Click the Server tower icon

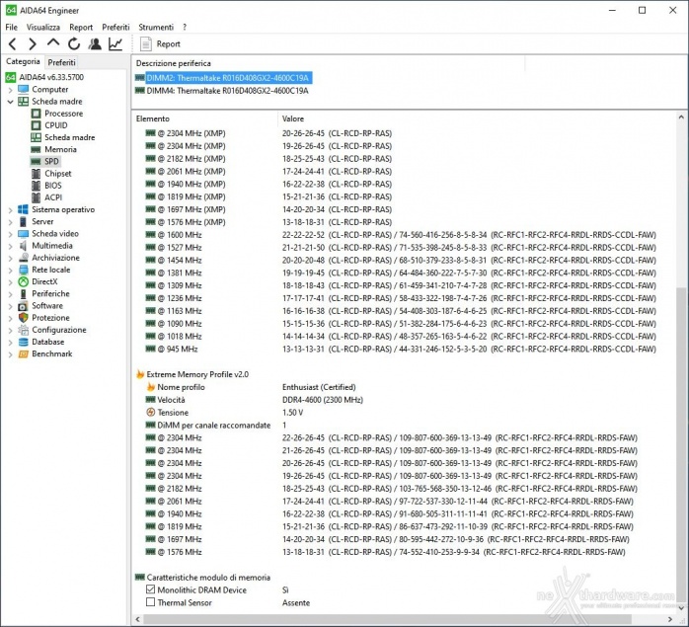coord(23,221)
